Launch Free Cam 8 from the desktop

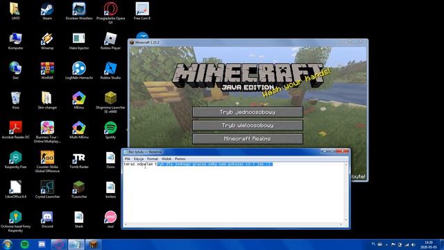click(x=142, y=11)
